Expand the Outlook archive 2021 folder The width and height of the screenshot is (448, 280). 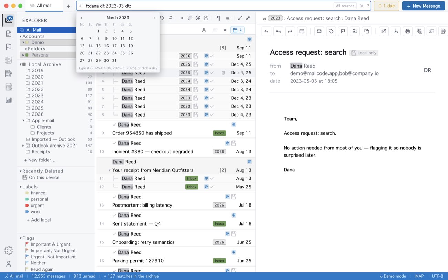[x=23, y=146]
